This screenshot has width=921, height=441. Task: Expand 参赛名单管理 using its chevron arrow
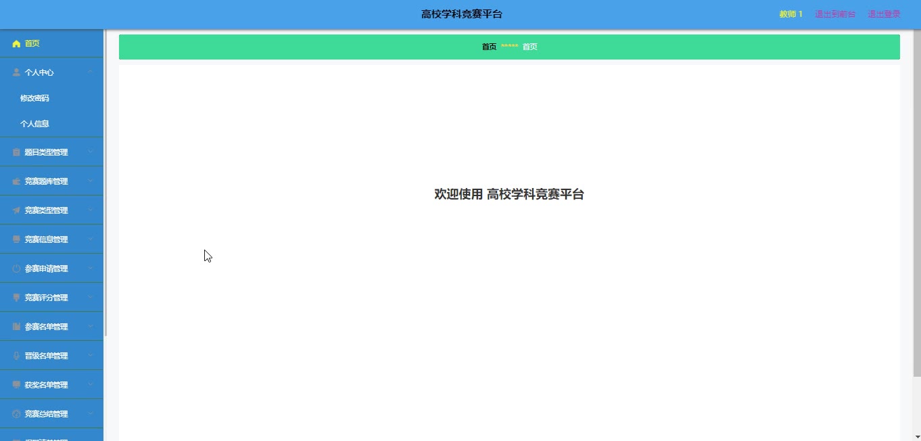point(90,327)
